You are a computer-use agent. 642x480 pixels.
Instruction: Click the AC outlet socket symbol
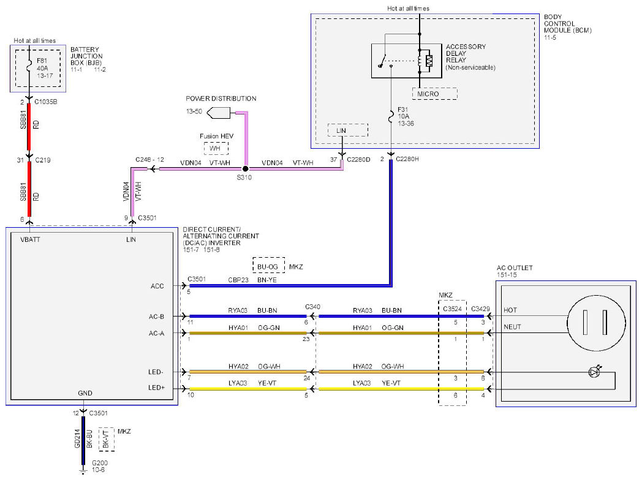pos(596,323)
